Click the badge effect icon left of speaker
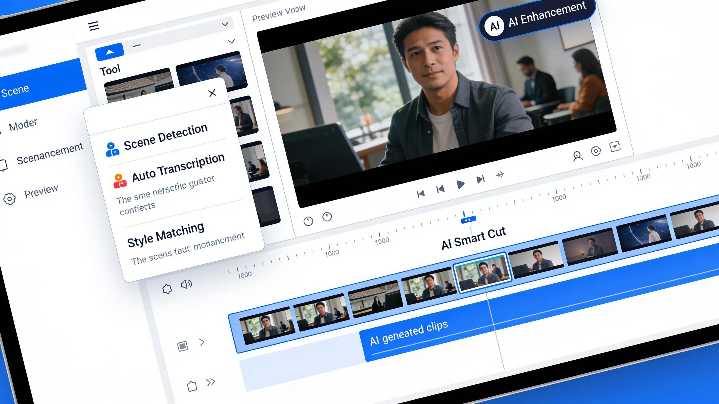 pos(167,289)
